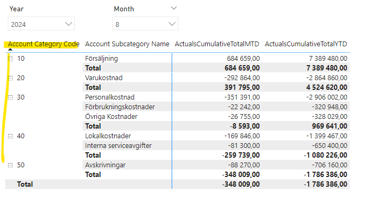Collapse Account Category Code 50 group
The image size is (385, 212).
10,165
